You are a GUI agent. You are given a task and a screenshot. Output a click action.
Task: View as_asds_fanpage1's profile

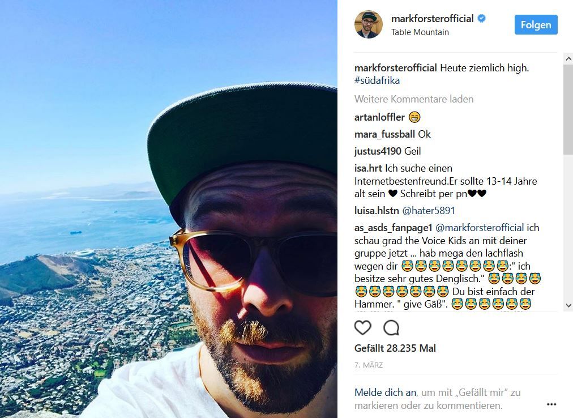(393, 228)
